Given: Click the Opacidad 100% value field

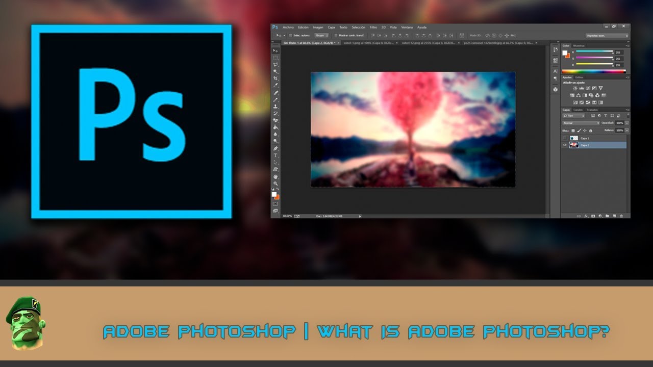Looking at the screenshot, I should click(619, 123).
